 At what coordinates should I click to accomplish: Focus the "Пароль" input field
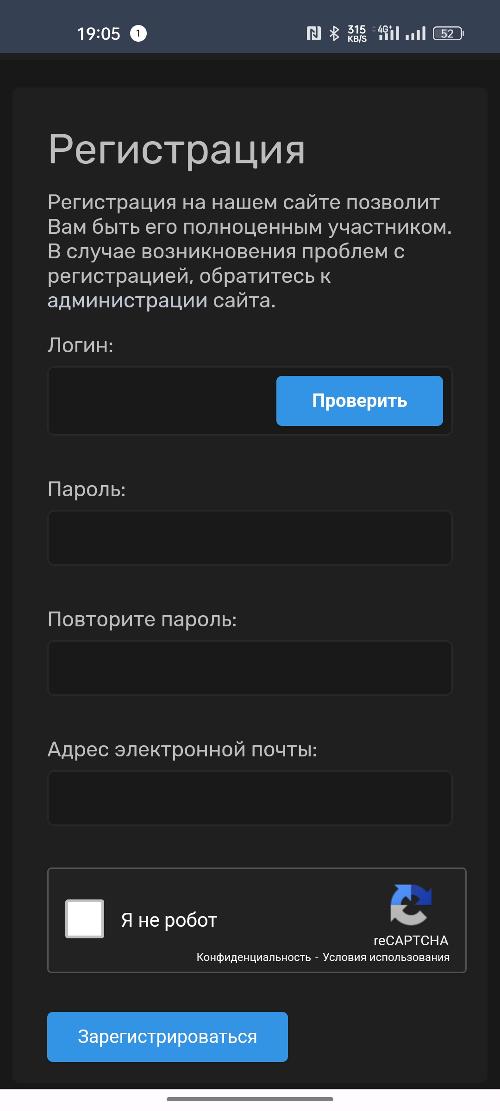[x=250, y=538]
